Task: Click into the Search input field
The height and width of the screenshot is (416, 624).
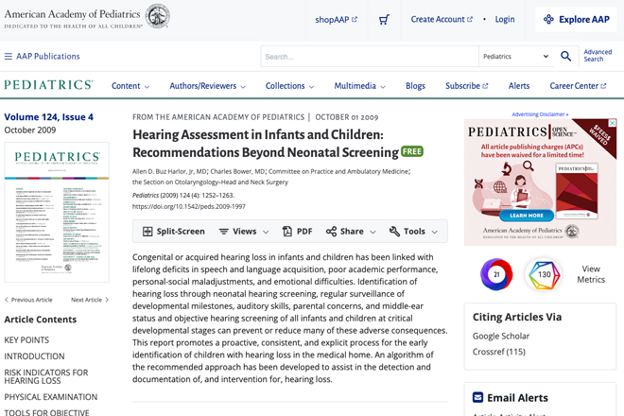Action: [370, 56]
